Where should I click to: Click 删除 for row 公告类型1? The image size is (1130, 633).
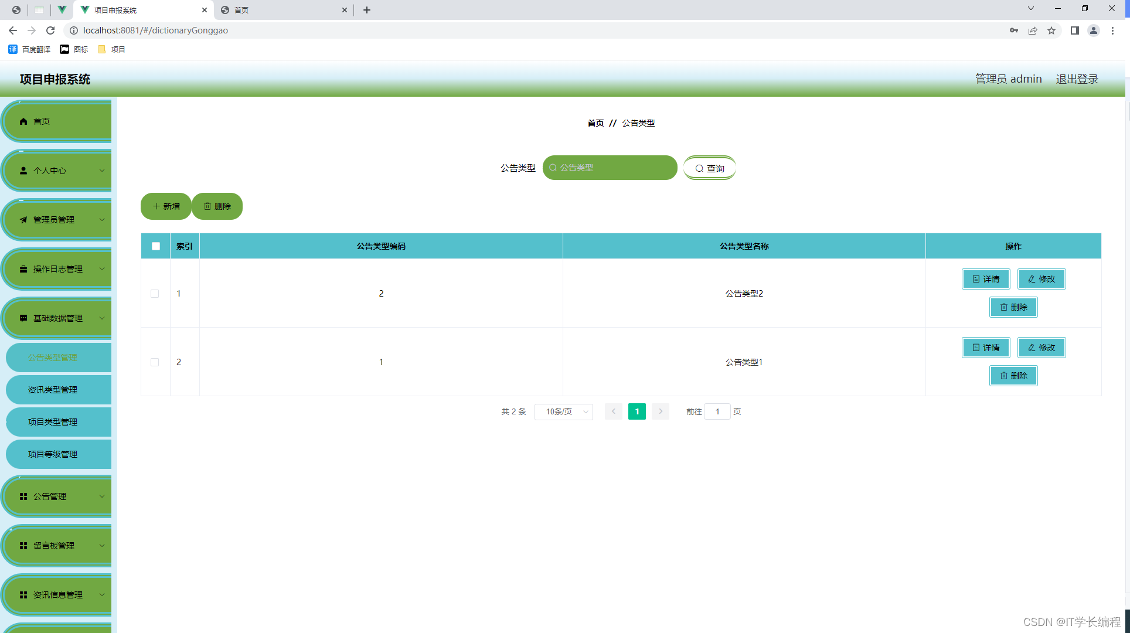click(x=1013, y=376)
